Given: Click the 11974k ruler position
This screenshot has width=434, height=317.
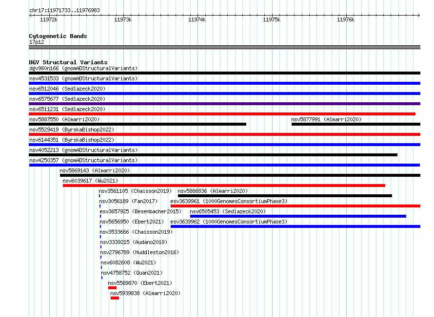Looking at the screenshot, I should pos(197,19).
